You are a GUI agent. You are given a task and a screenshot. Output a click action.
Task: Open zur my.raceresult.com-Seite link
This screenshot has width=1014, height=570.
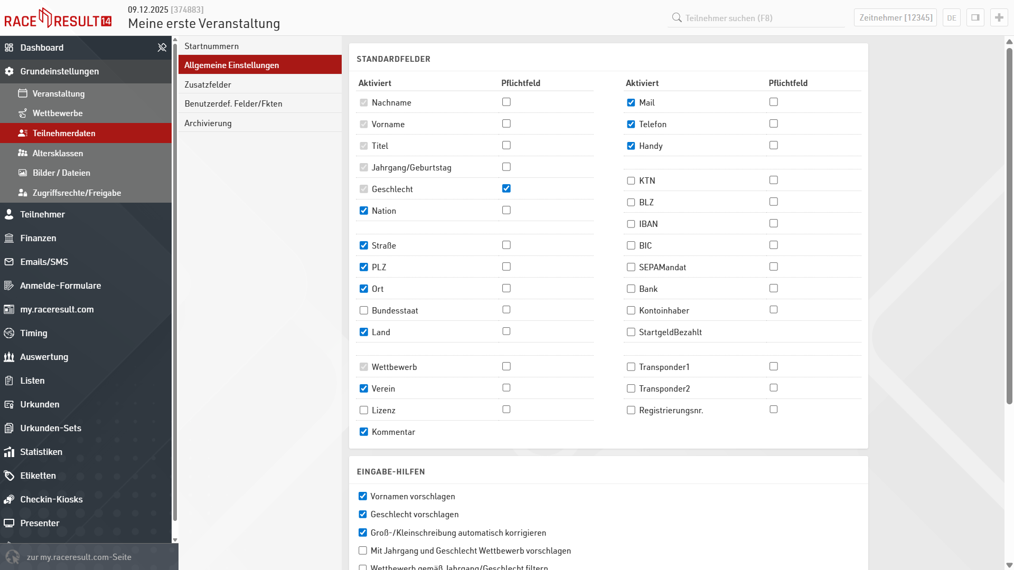pos(79,557)
